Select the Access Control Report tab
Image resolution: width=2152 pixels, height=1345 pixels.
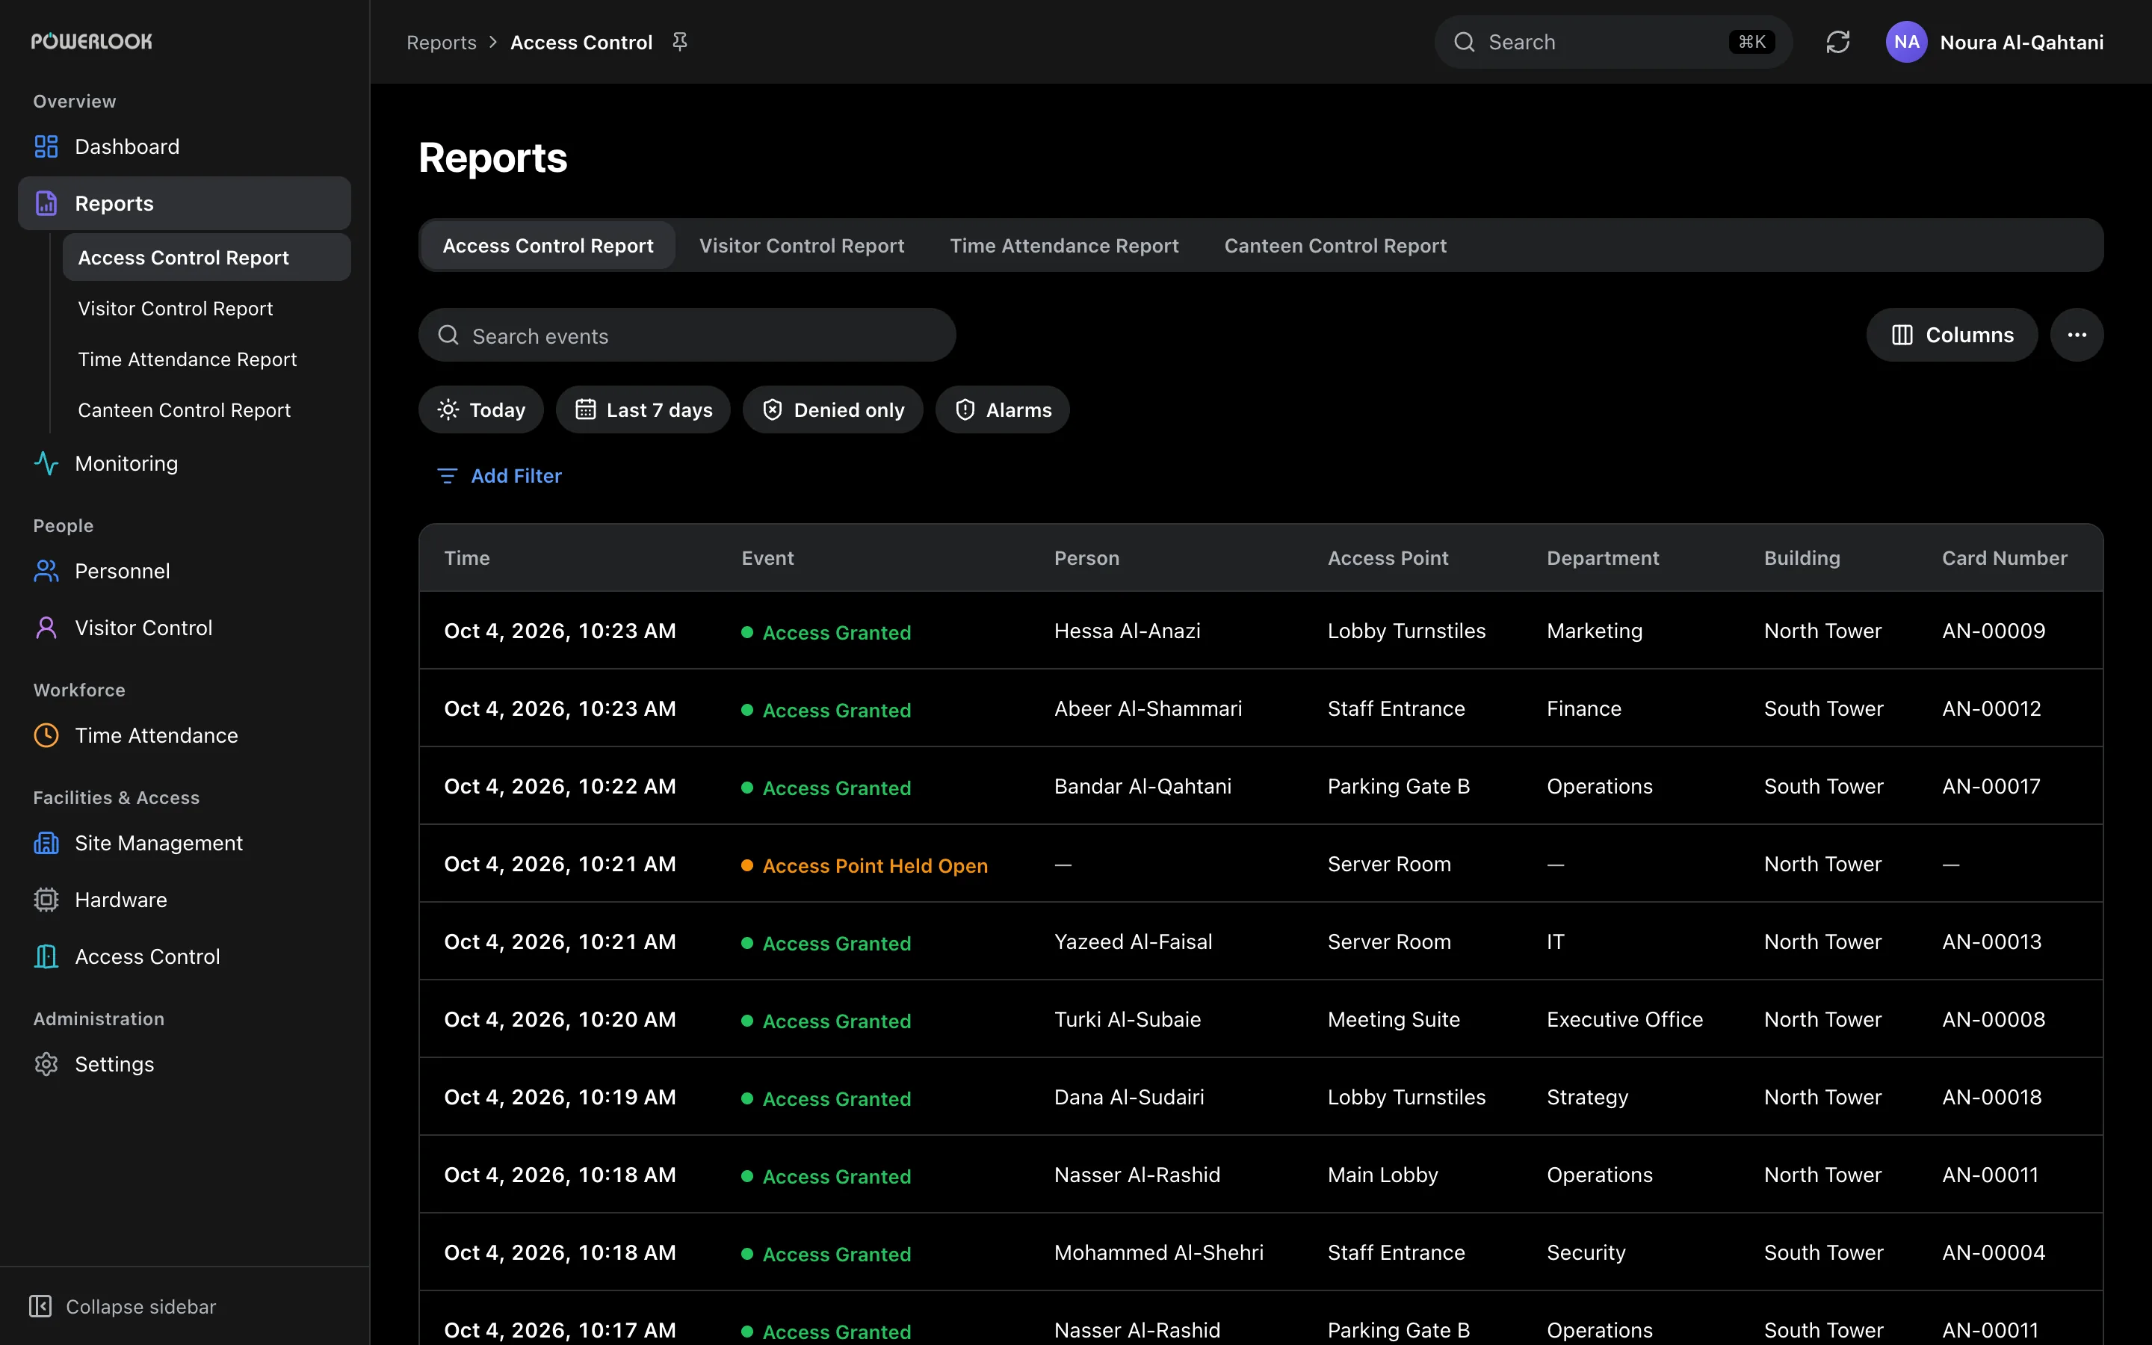(x=548, y=246)
